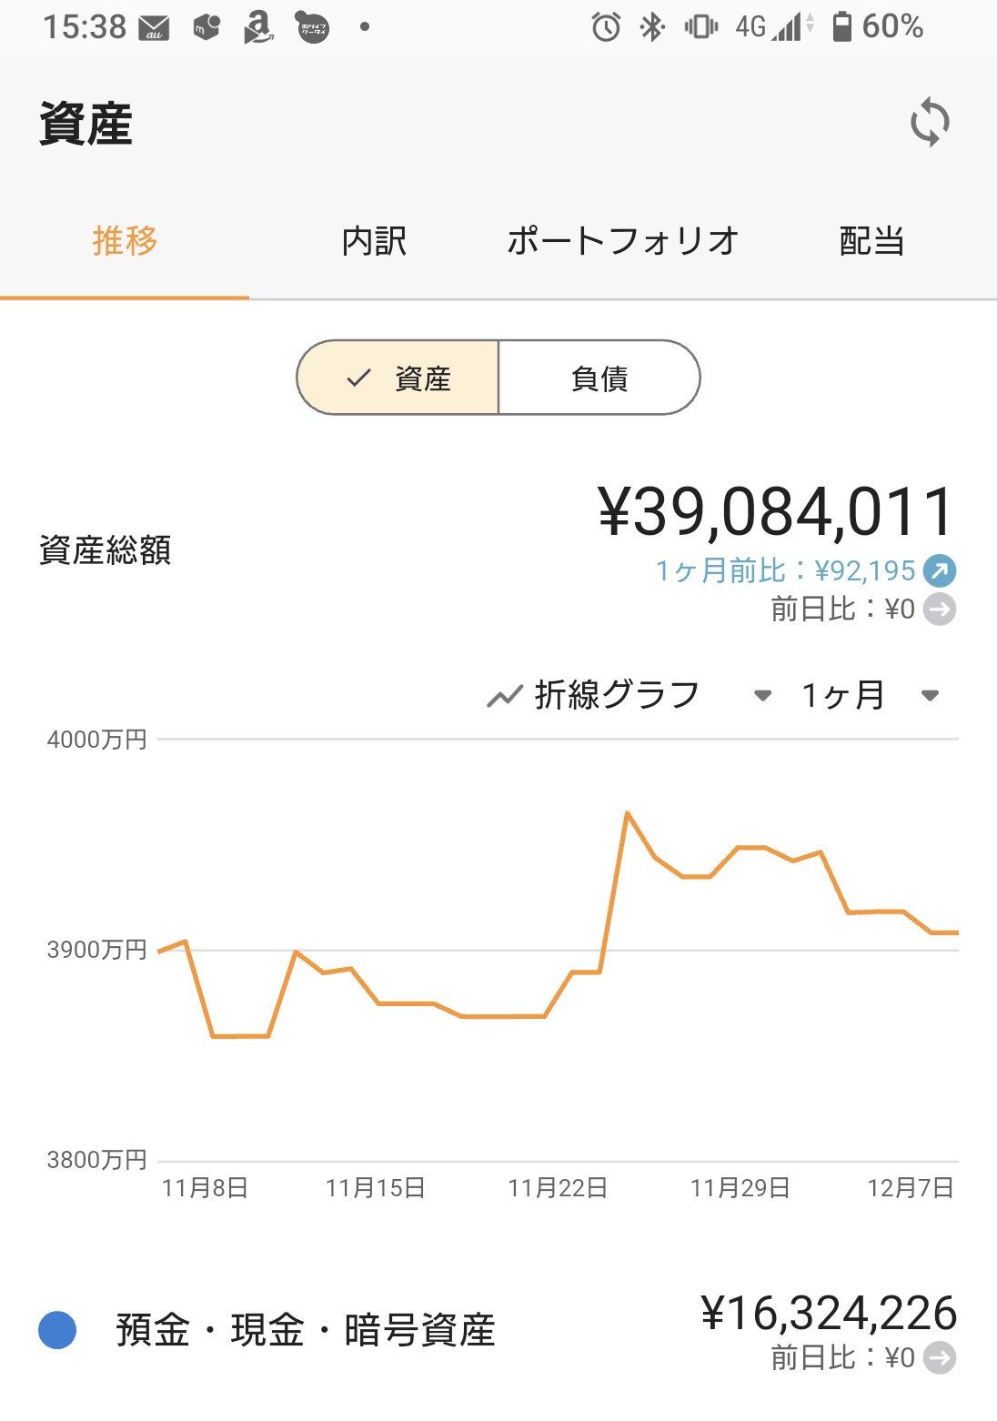Switch to the 内訳 tab
Viewport: 997px width, 1421px height.
(374, 241)
